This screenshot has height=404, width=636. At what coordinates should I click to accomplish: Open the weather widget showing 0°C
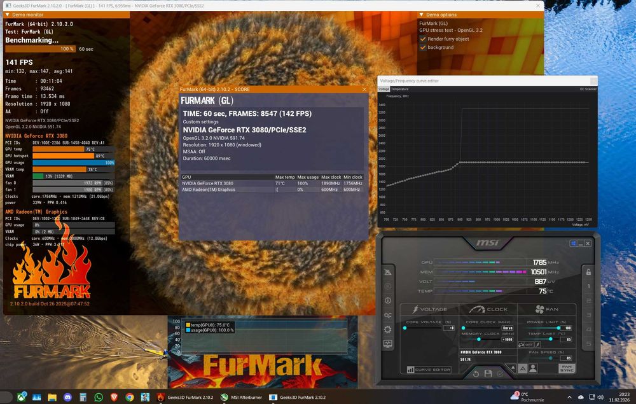point(527,397)
